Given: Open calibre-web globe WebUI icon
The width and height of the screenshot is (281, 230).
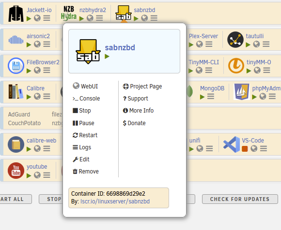Looking at the screenshot, I should tap(37, 148).
